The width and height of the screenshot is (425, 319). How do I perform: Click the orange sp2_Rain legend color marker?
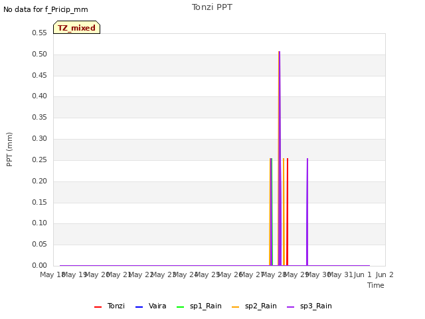tap(236, 307)
